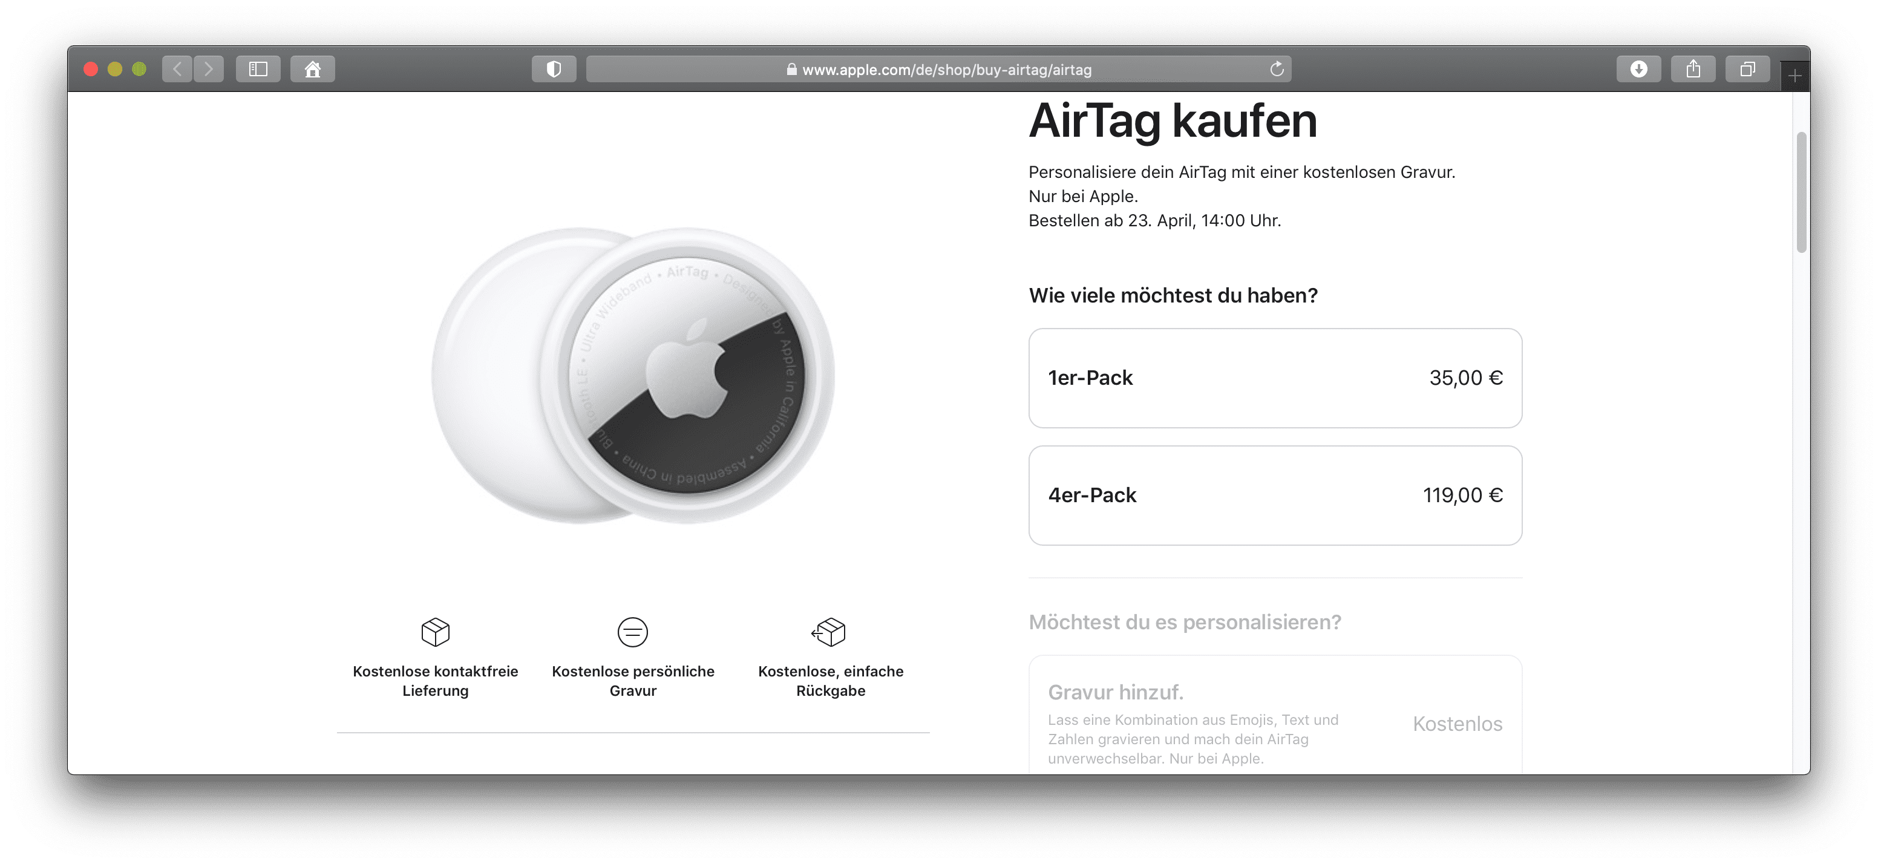1878x864 pixels.
Task: Minimize the window with yellow button
Action: pos(115,69)
